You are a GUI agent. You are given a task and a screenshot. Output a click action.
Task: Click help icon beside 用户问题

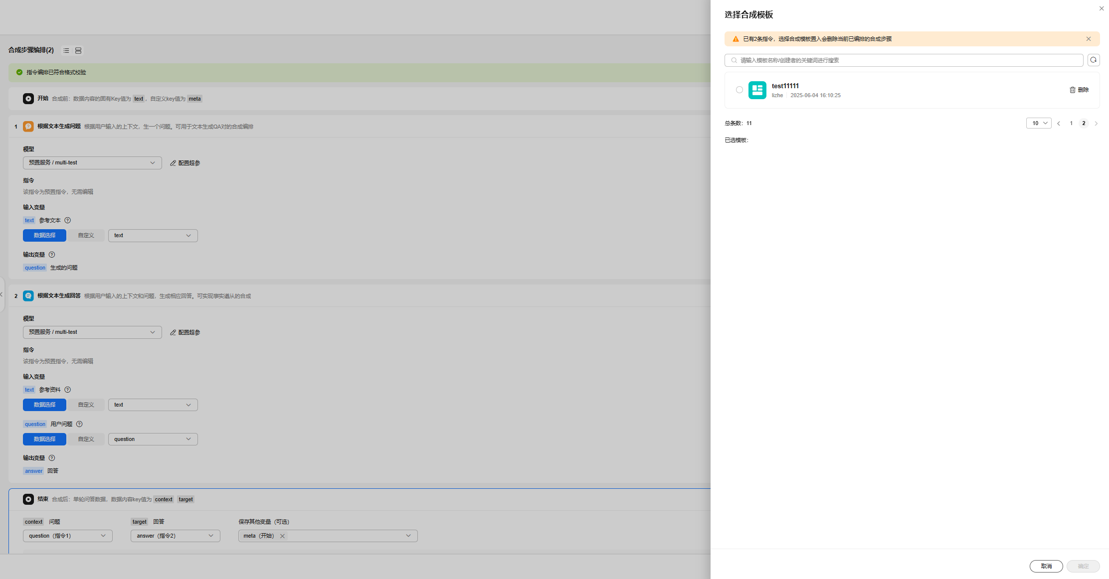pyautogui.click(x=79, y=424)
